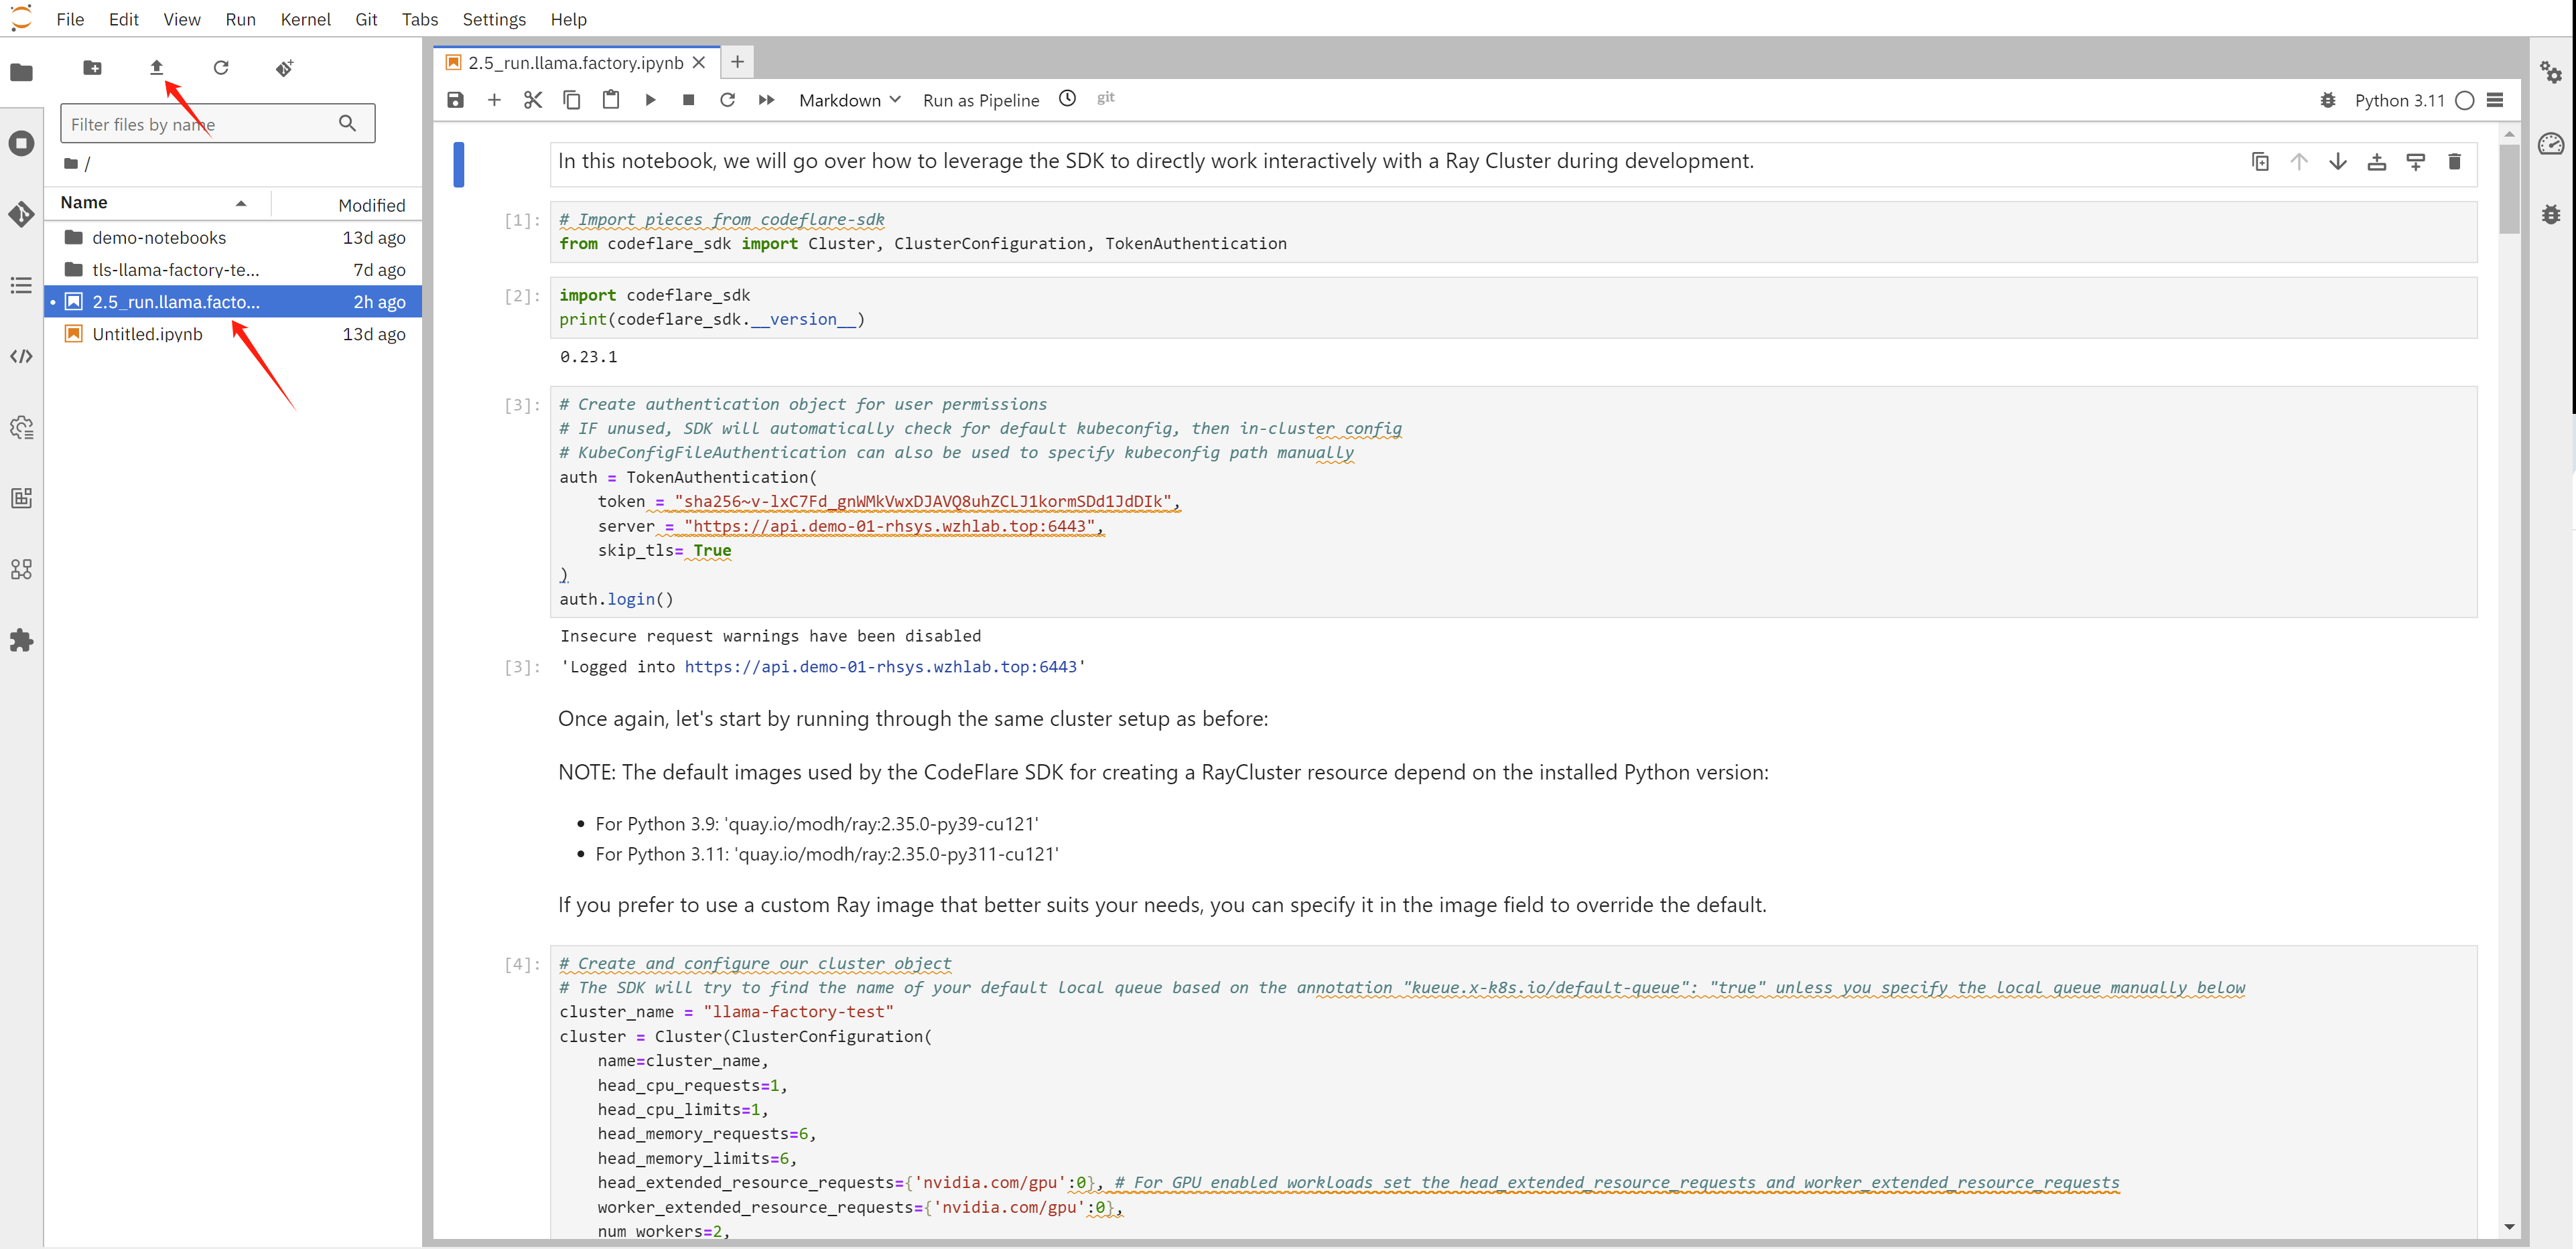Viewport: 2576px width, 1249px height.
Task: Refresh the file browser list
Action: 221,67
